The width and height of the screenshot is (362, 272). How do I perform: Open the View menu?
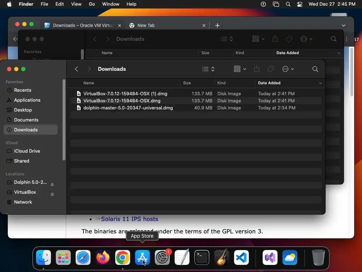tap(76, 4)
